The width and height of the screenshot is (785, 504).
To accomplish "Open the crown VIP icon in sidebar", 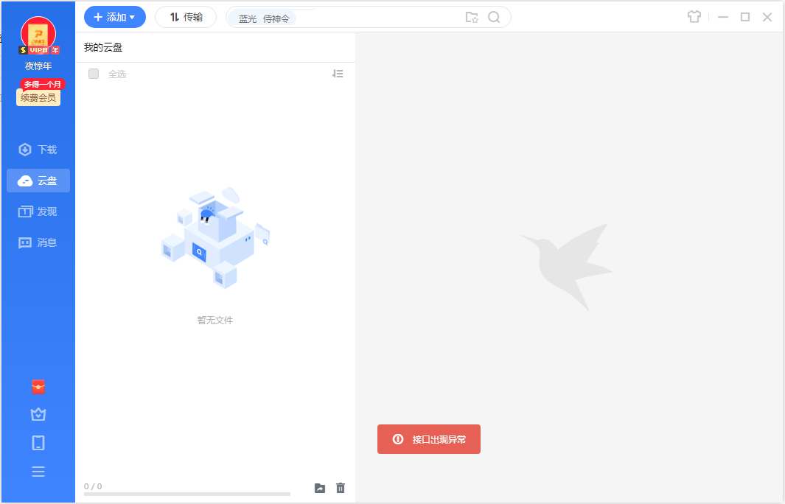I will coord(38,415).
